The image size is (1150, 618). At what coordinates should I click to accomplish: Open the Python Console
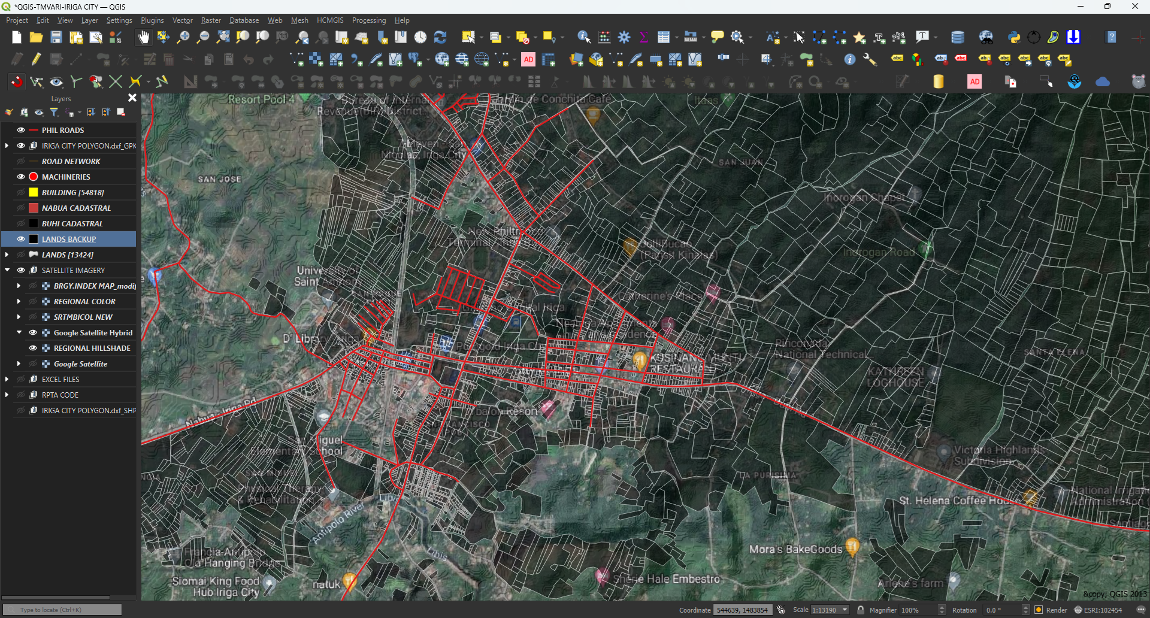(1014, 37)
